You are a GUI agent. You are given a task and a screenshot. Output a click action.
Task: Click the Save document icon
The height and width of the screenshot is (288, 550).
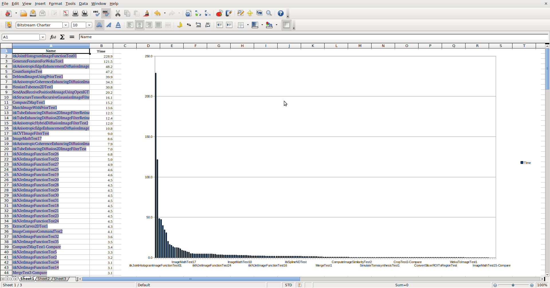pos(33,13)
